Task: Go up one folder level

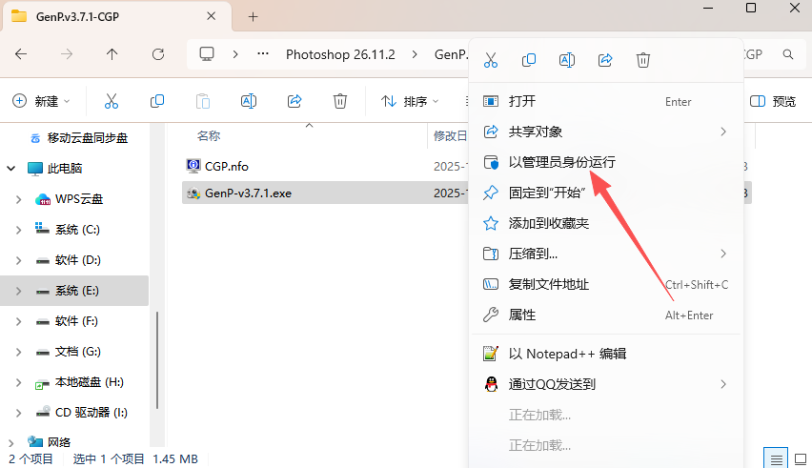Action: pos(112,54)
